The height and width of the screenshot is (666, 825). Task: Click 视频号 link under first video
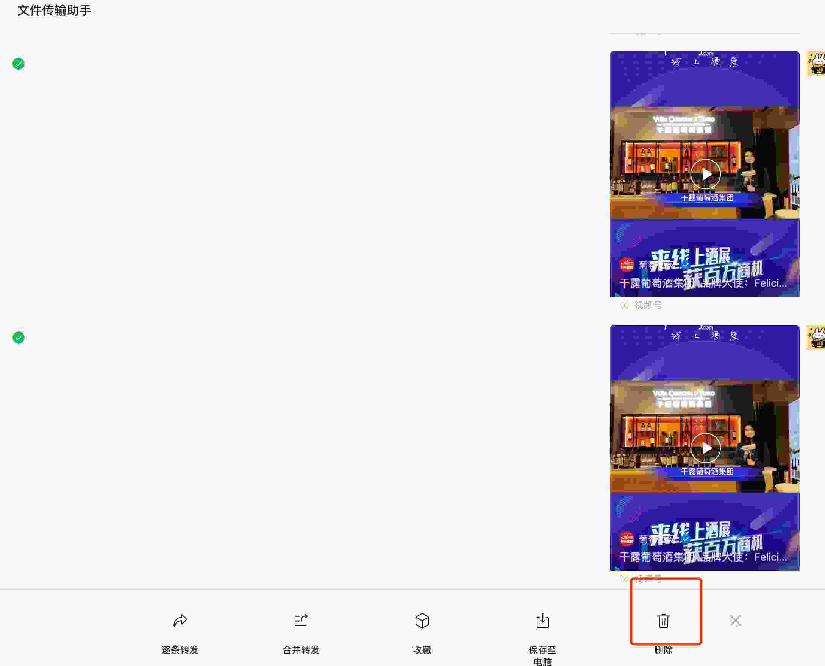pyautogui.click(x=648, y=305)
